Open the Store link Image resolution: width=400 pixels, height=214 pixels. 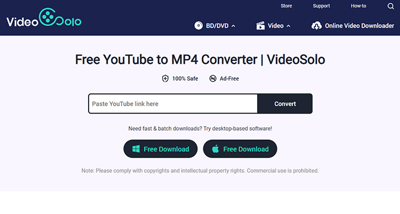286,6
